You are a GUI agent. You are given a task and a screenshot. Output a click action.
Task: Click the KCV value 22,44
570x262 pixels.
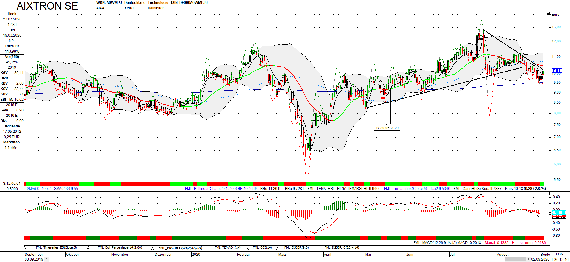click(19, 89)
